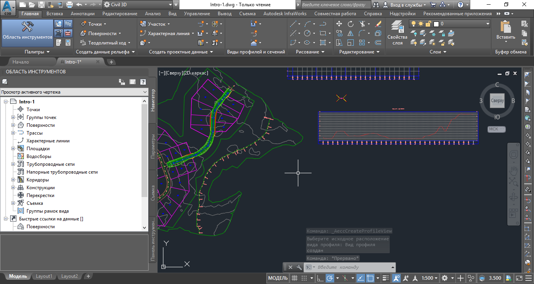Click the Mirror tool icon

[x=351, y=33]
